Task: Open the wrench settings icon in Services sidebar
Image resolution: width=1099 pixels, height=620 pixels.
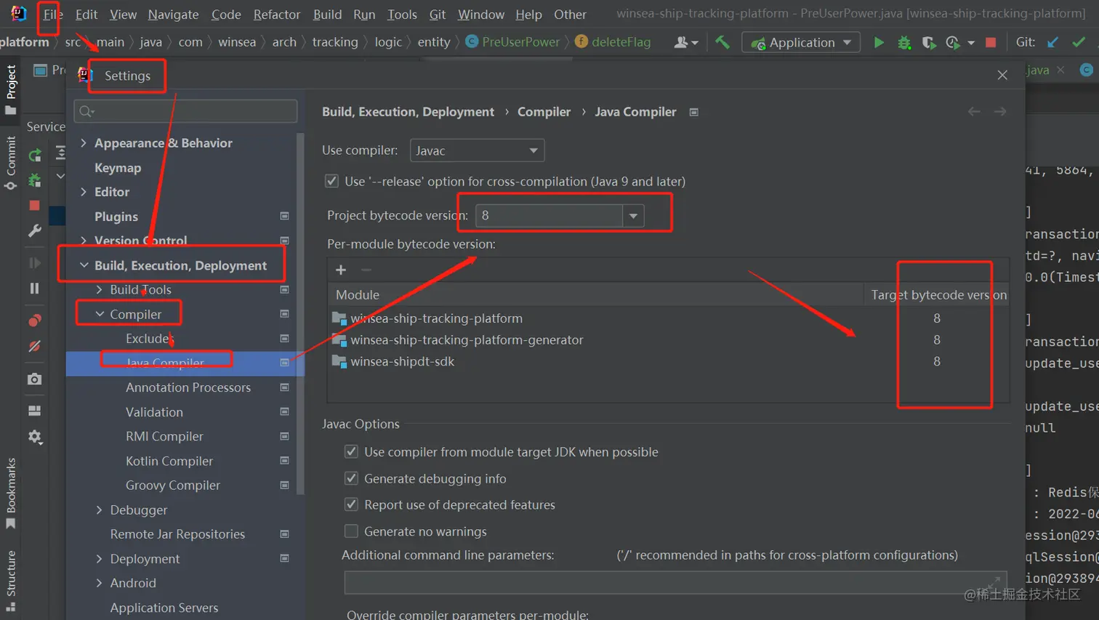Action: (34, 230)
